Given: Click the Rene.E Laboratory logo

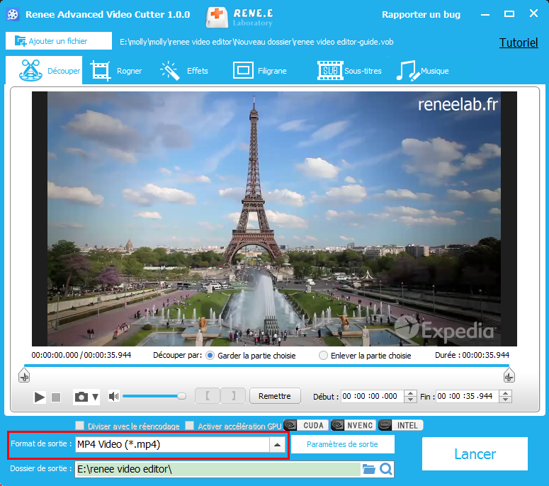Looking at the screenshot, I should (x=239, y=17).
